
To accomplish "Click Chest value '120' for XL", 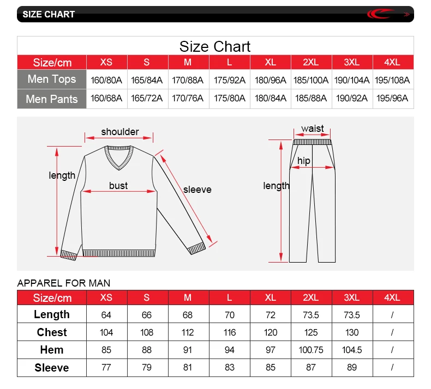I will (271, 332).
